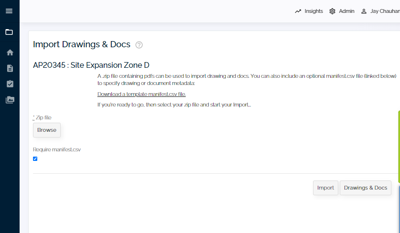The height and width of the screenshot is (233, 400).
Task: Click the Require manifest.csv label text
Action: pyautogui.click(x=57, y=149)
